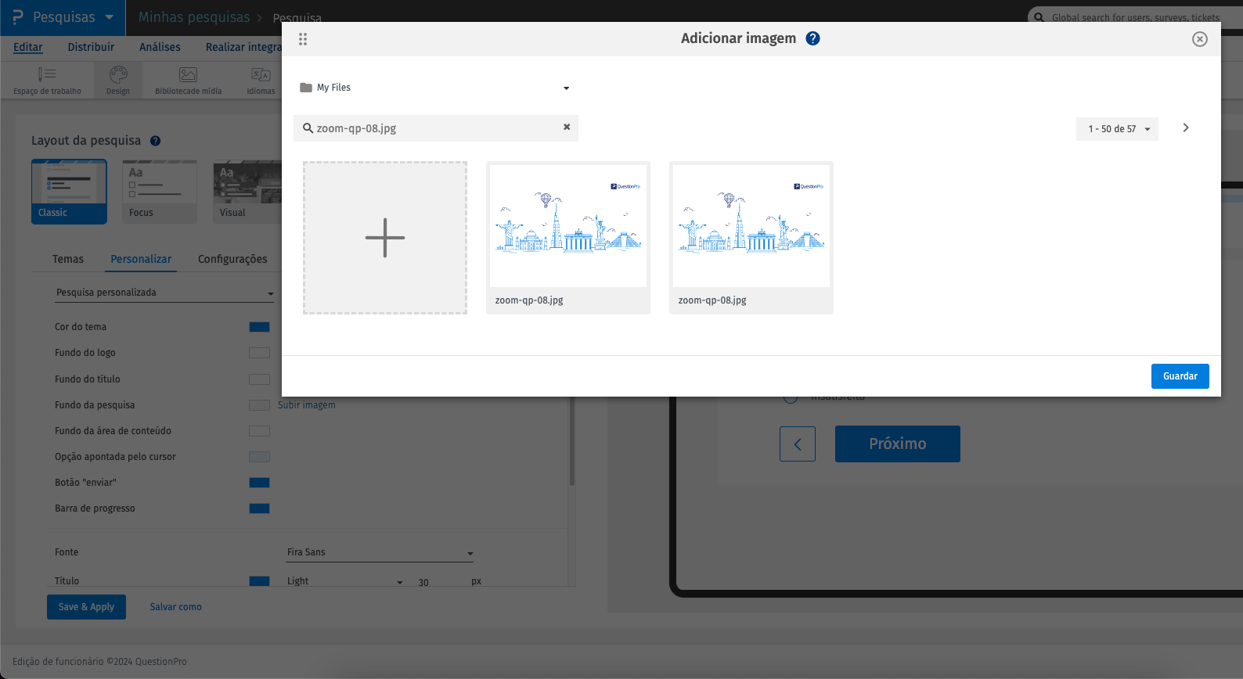Image resolution: width=1243 pixels, height=679 pixels.
Task: Open Botão "enviar" color swatch
Action: point(259,483)
